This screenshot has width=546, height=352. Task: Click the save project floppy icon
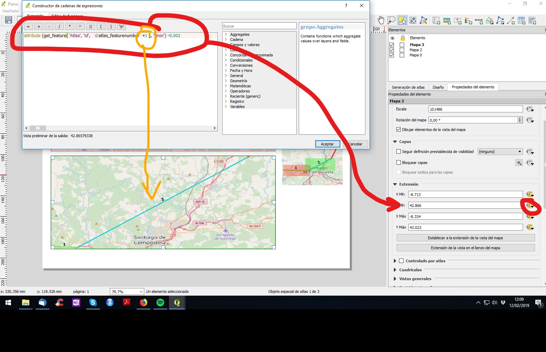[x=9, y=20]
